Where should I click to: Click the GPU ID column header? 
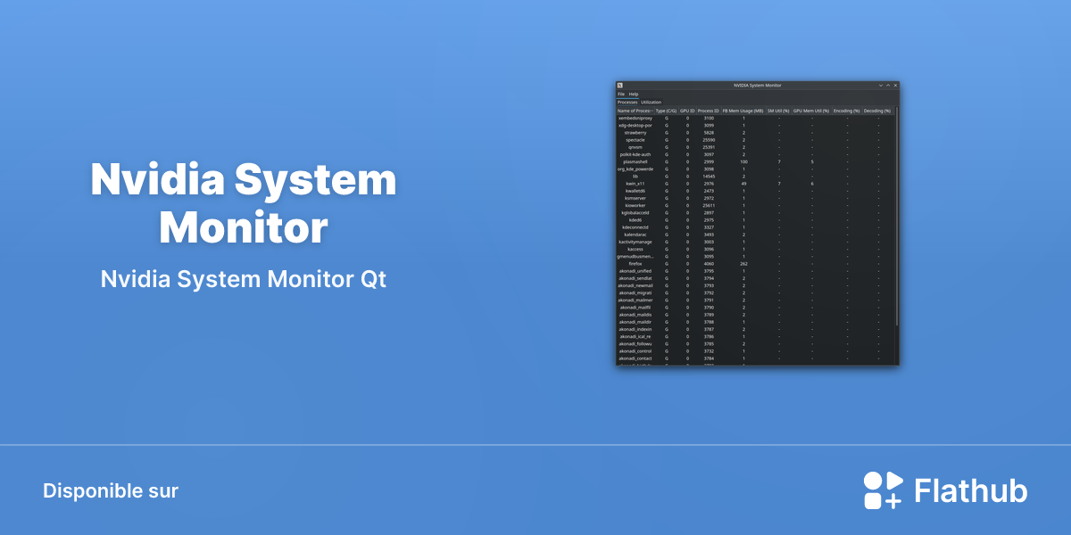[x=687, y=111]
